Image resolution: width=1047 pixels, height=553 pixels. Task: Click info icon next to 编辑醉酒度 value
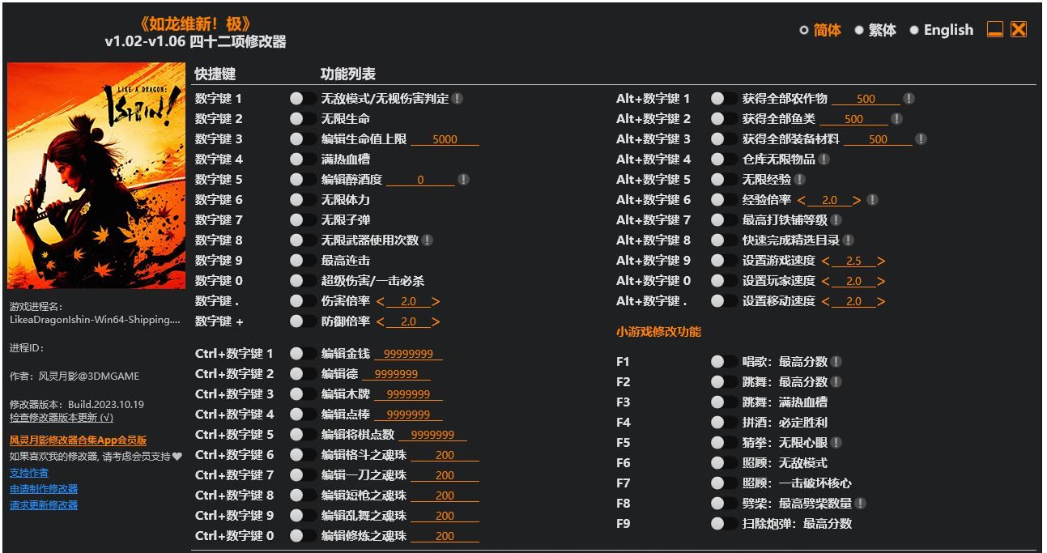463,180
